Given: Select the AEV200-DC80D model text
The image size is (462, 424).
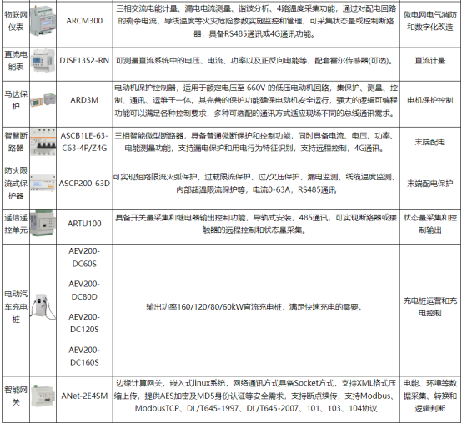Looking at the screenshot, I should [x=84, y=290].
